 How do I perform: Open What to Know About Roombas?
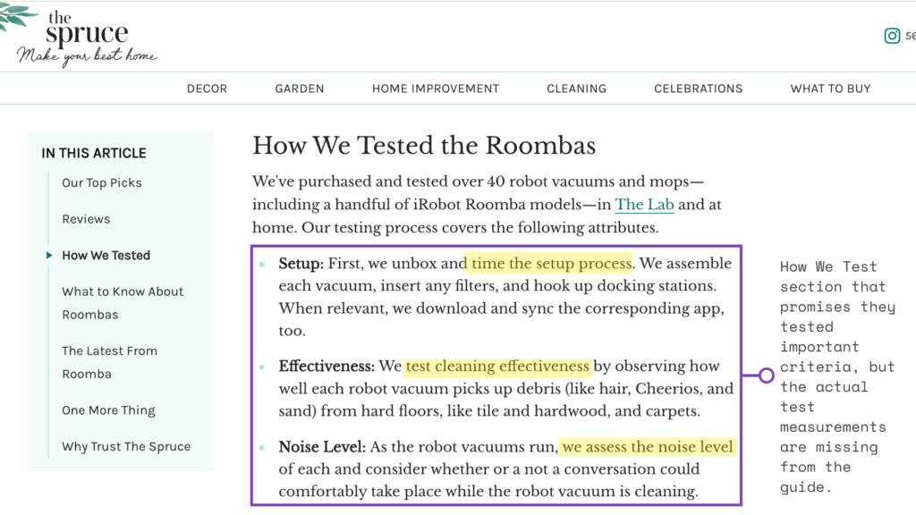pos(123,303)
